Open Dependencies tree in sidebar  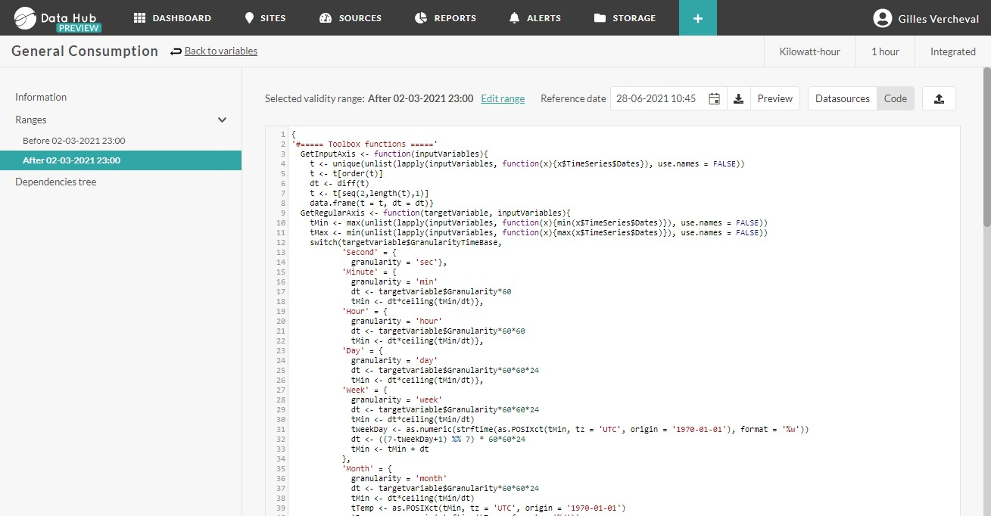(x=56, y=182)
